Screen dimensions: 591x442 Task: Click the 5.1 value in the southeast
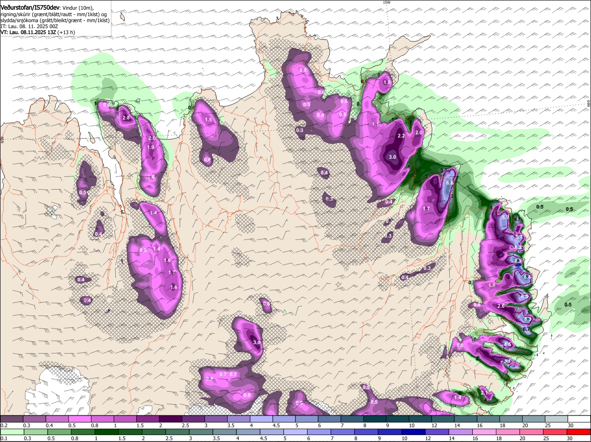click(507, 361)
